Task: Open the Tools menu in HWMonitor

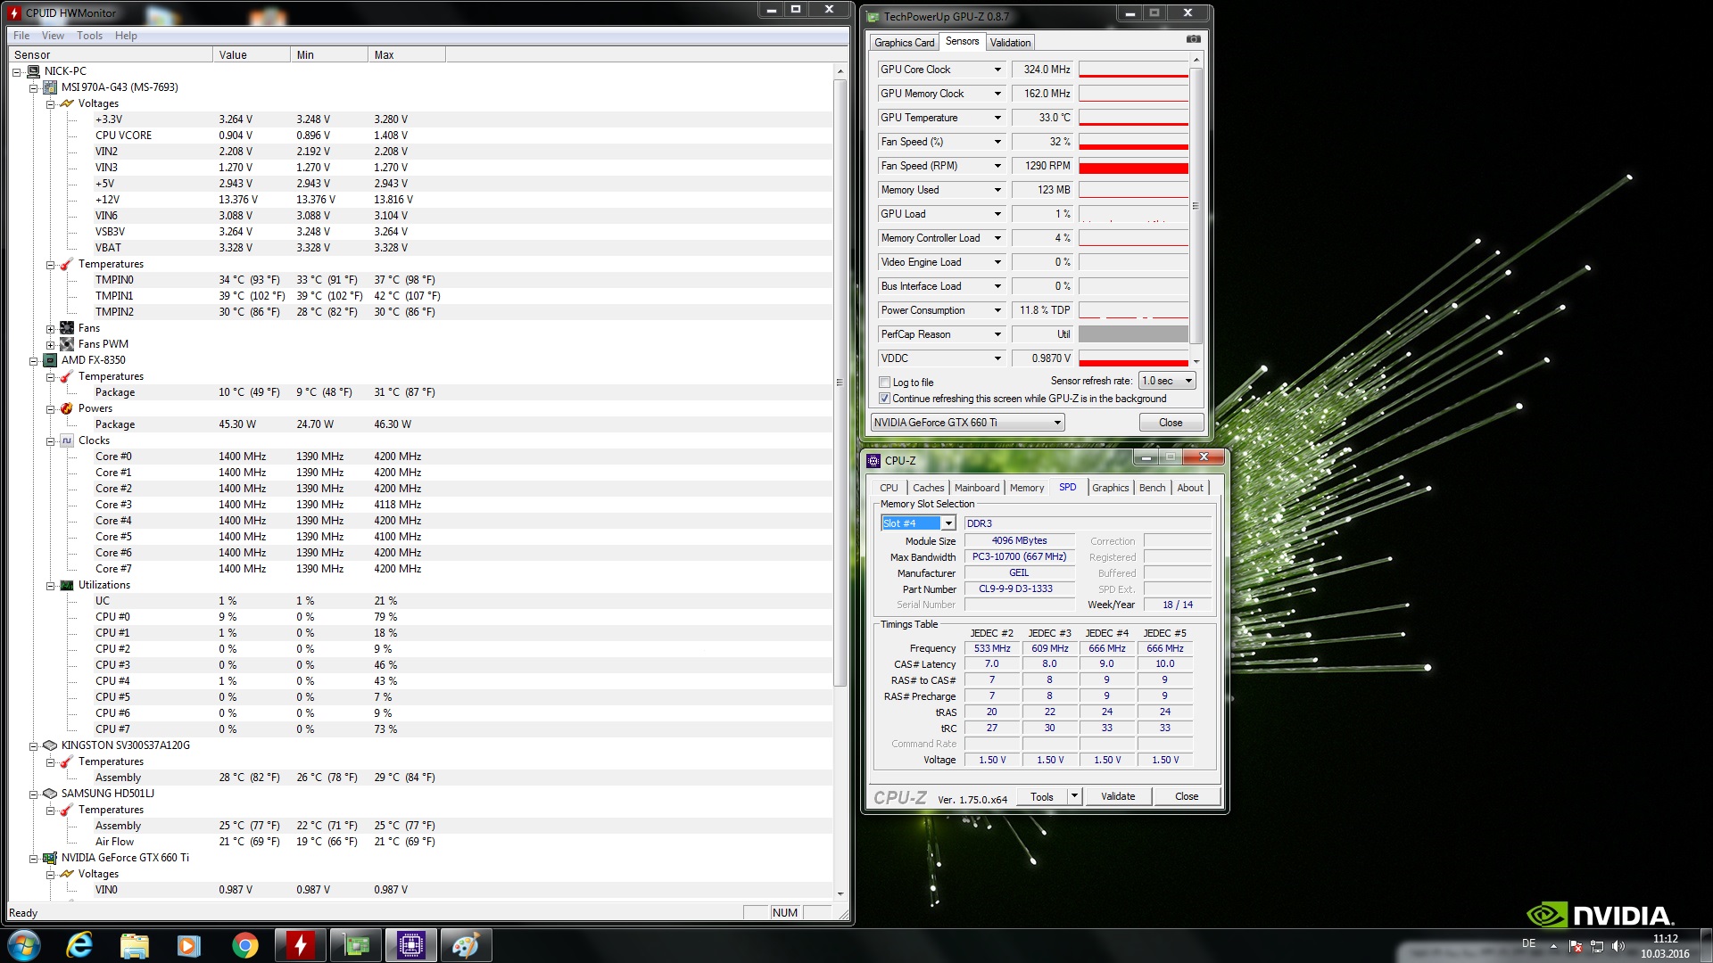Action: [x=89, y=36]
